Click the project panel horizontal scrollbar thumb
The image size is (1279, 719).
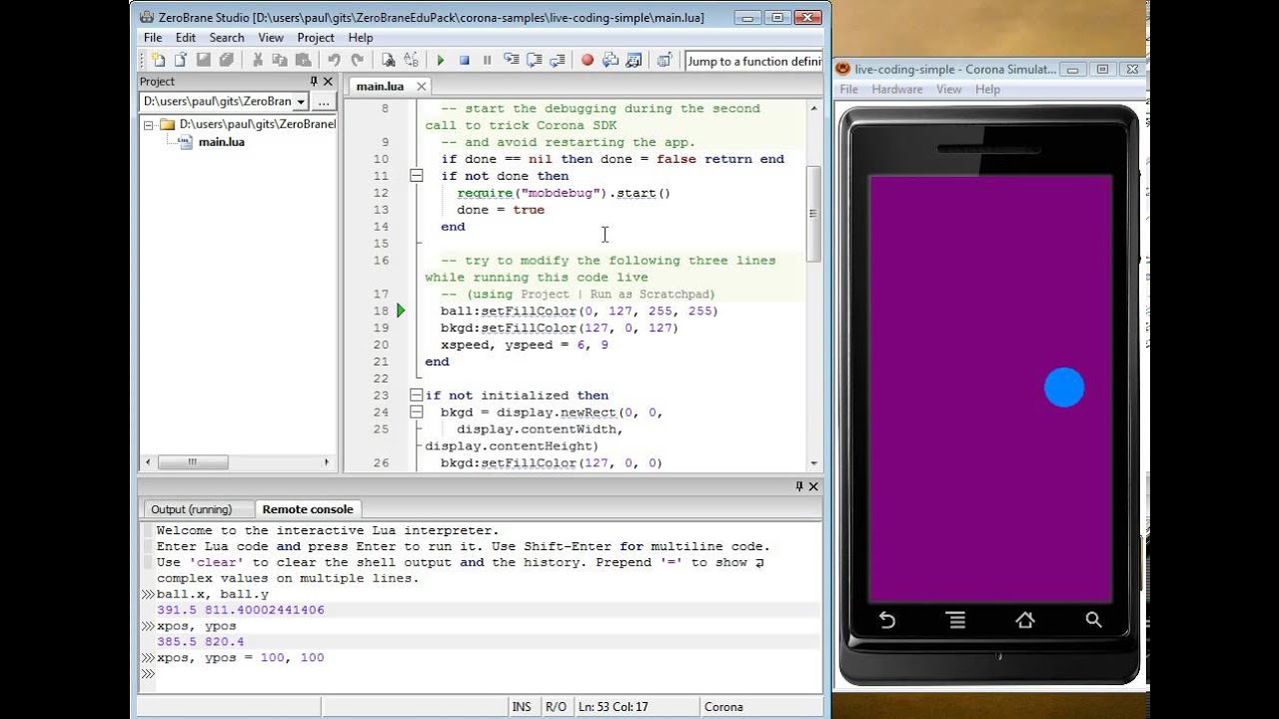[193, 462]
